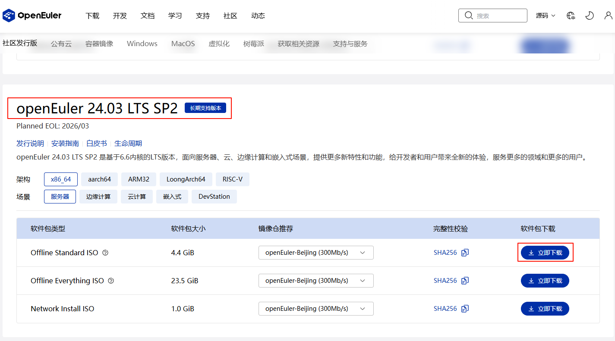Switch to 树莓派 tab

coord(254,44)
